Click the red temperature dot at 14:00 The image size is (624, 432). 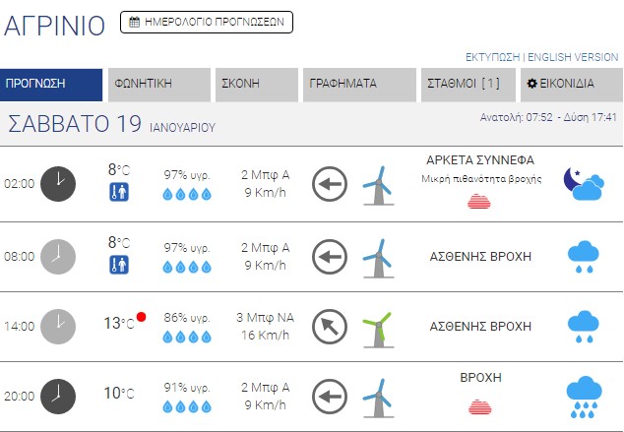(142, 317)
